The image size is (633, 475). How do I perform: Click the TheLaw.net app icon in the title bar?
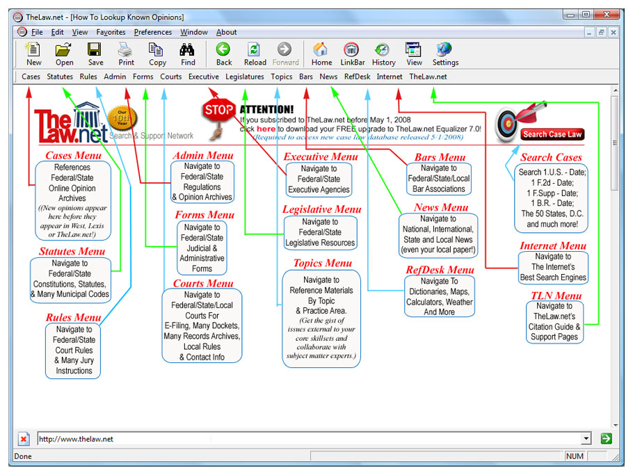18,17
